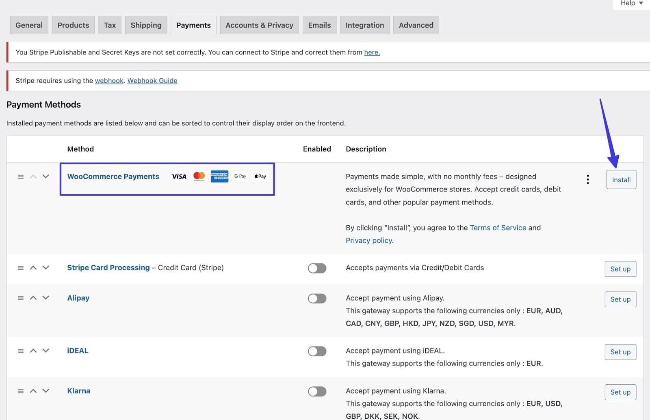Install WooCommerce Payments

(x=621, y=179)
